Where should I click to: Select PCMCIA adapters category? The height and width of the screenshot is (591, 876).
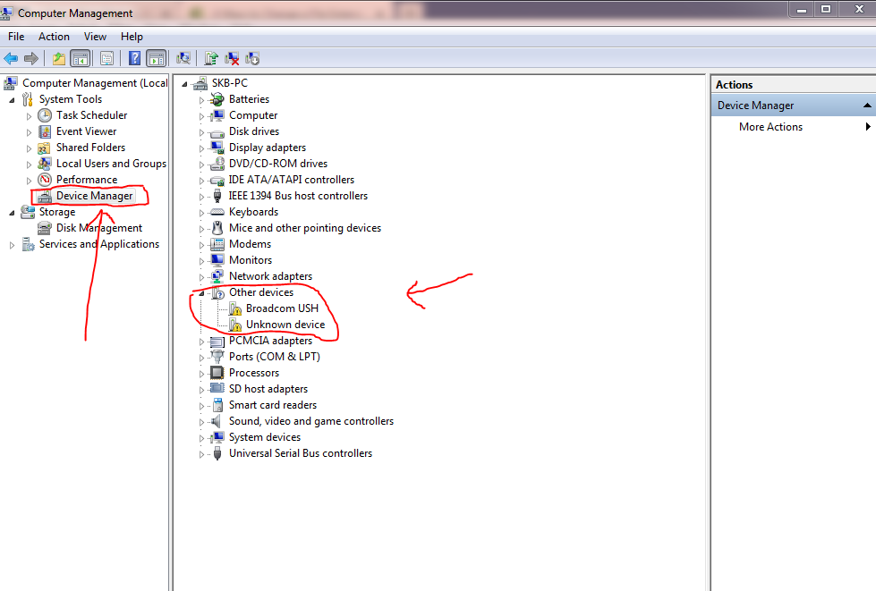tap(270, 341)
